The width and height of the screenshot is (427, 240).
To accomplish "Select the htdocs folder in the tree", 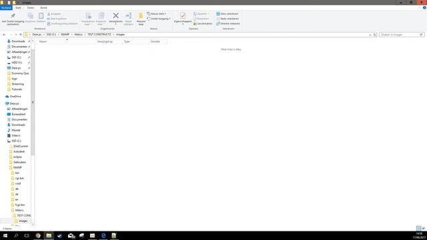I will click(x=19, y=211).
